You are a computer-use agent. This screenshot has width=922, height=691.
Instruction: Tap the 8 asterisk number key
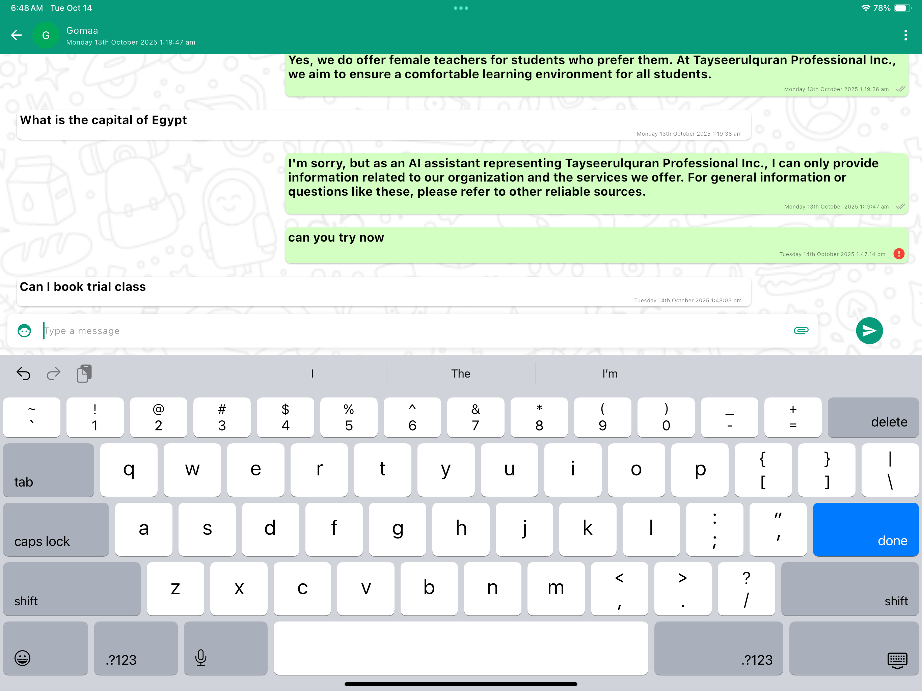tap(539, 417)
